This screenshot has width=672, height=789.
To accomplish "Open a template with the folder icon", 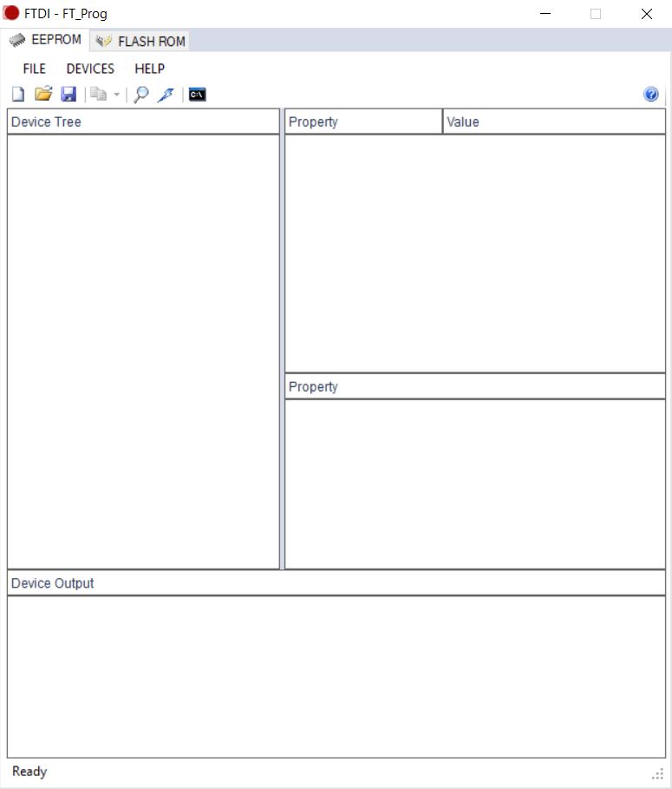I will (x=43, y=95).
